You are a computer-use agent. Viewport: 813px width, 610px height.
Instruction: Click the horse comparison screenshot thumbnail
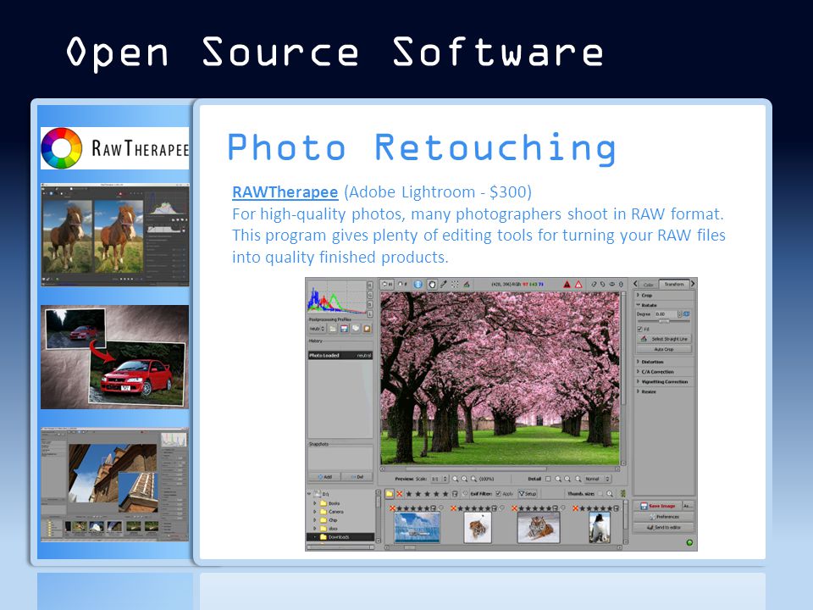tap(114, 235)
